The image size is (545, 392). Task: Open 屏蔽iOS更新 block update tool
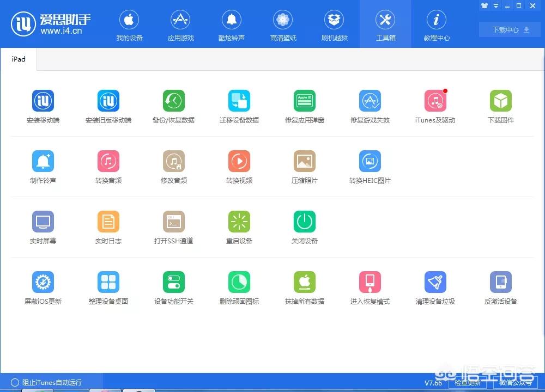[43, 283]
